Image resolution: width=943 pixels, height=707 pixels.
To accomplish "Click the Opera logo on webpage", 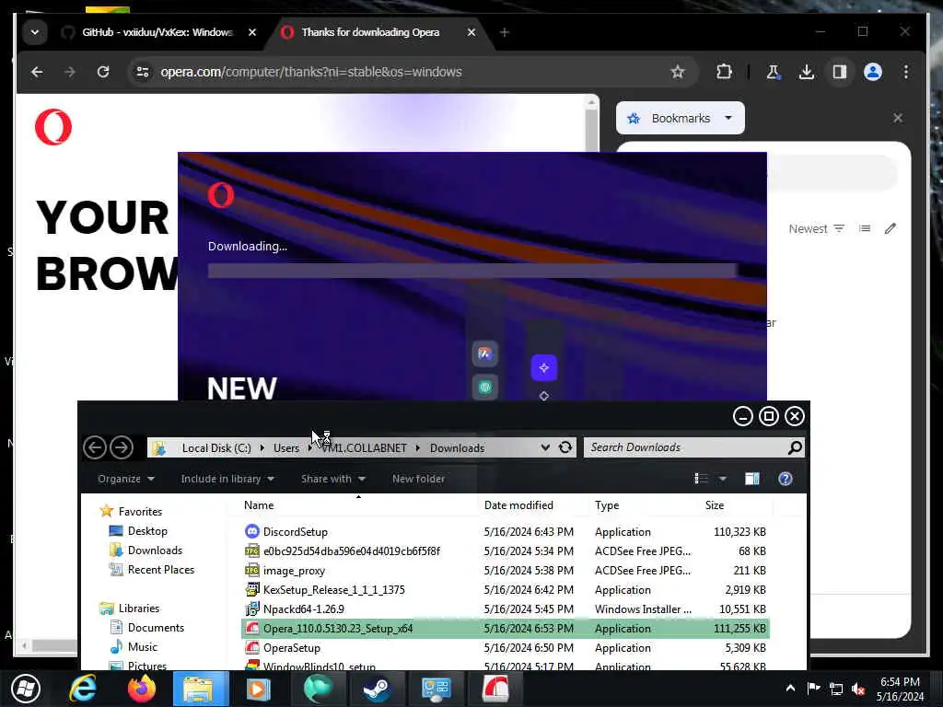I will coord(52,127).
